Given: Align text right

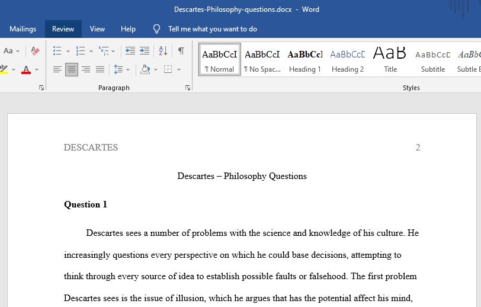Looking at the screenshot, I should tap(86, 69).
